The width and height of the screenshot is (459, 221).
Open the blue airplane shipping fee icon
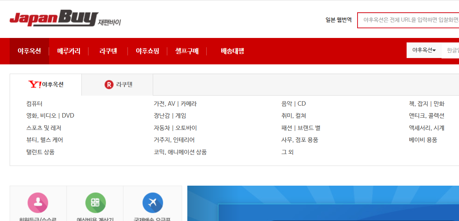(x=152, y=203)
